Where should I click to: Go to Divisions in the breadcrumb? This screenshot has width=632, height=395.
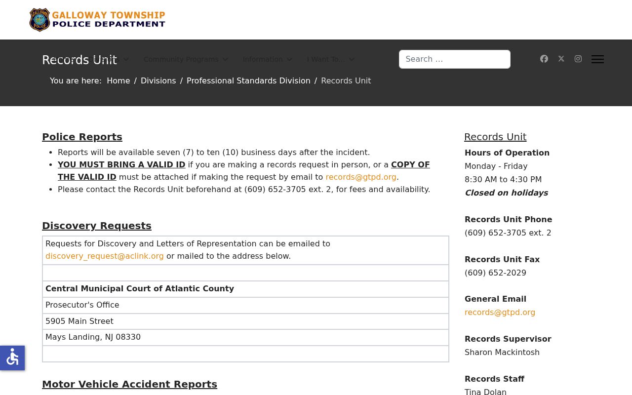point(158,80)
